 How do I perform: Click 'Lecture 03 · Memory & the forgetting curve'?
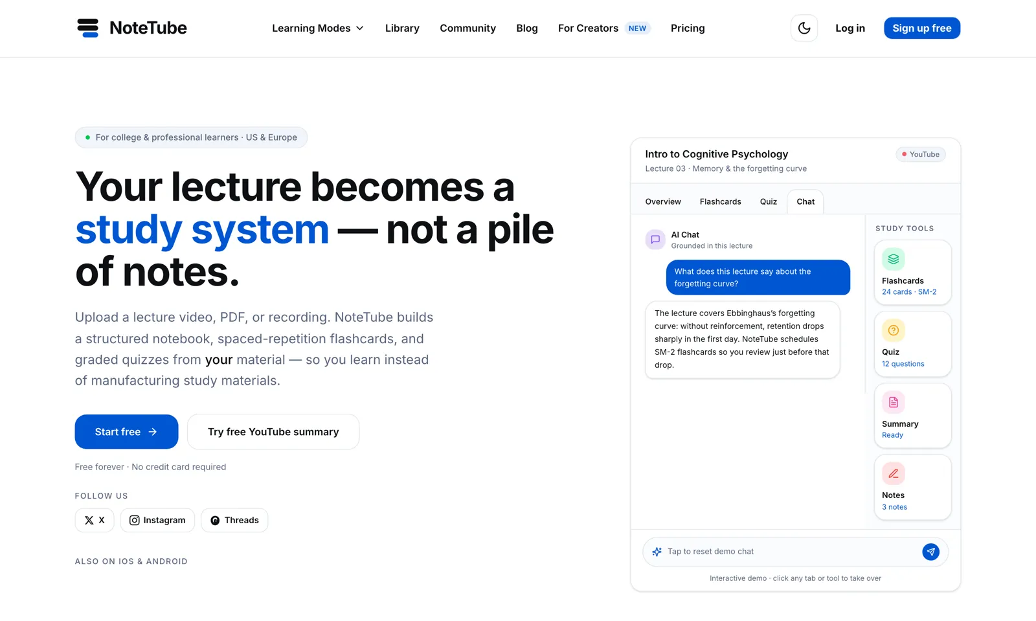(x=726, y=168)
